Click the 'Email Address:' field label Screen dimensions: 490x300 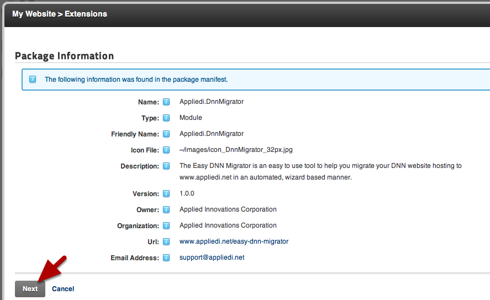tap(135, 258)
